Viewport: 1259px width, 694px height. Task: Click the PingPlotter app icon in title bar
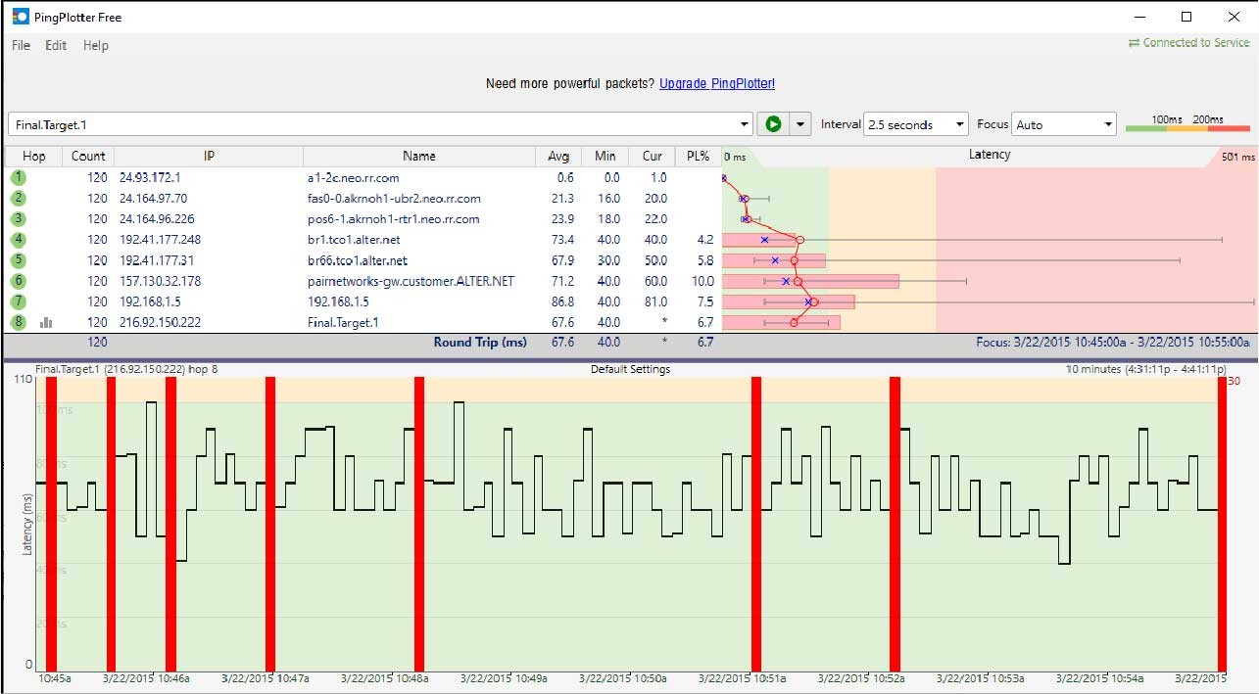tap(20, 17)
